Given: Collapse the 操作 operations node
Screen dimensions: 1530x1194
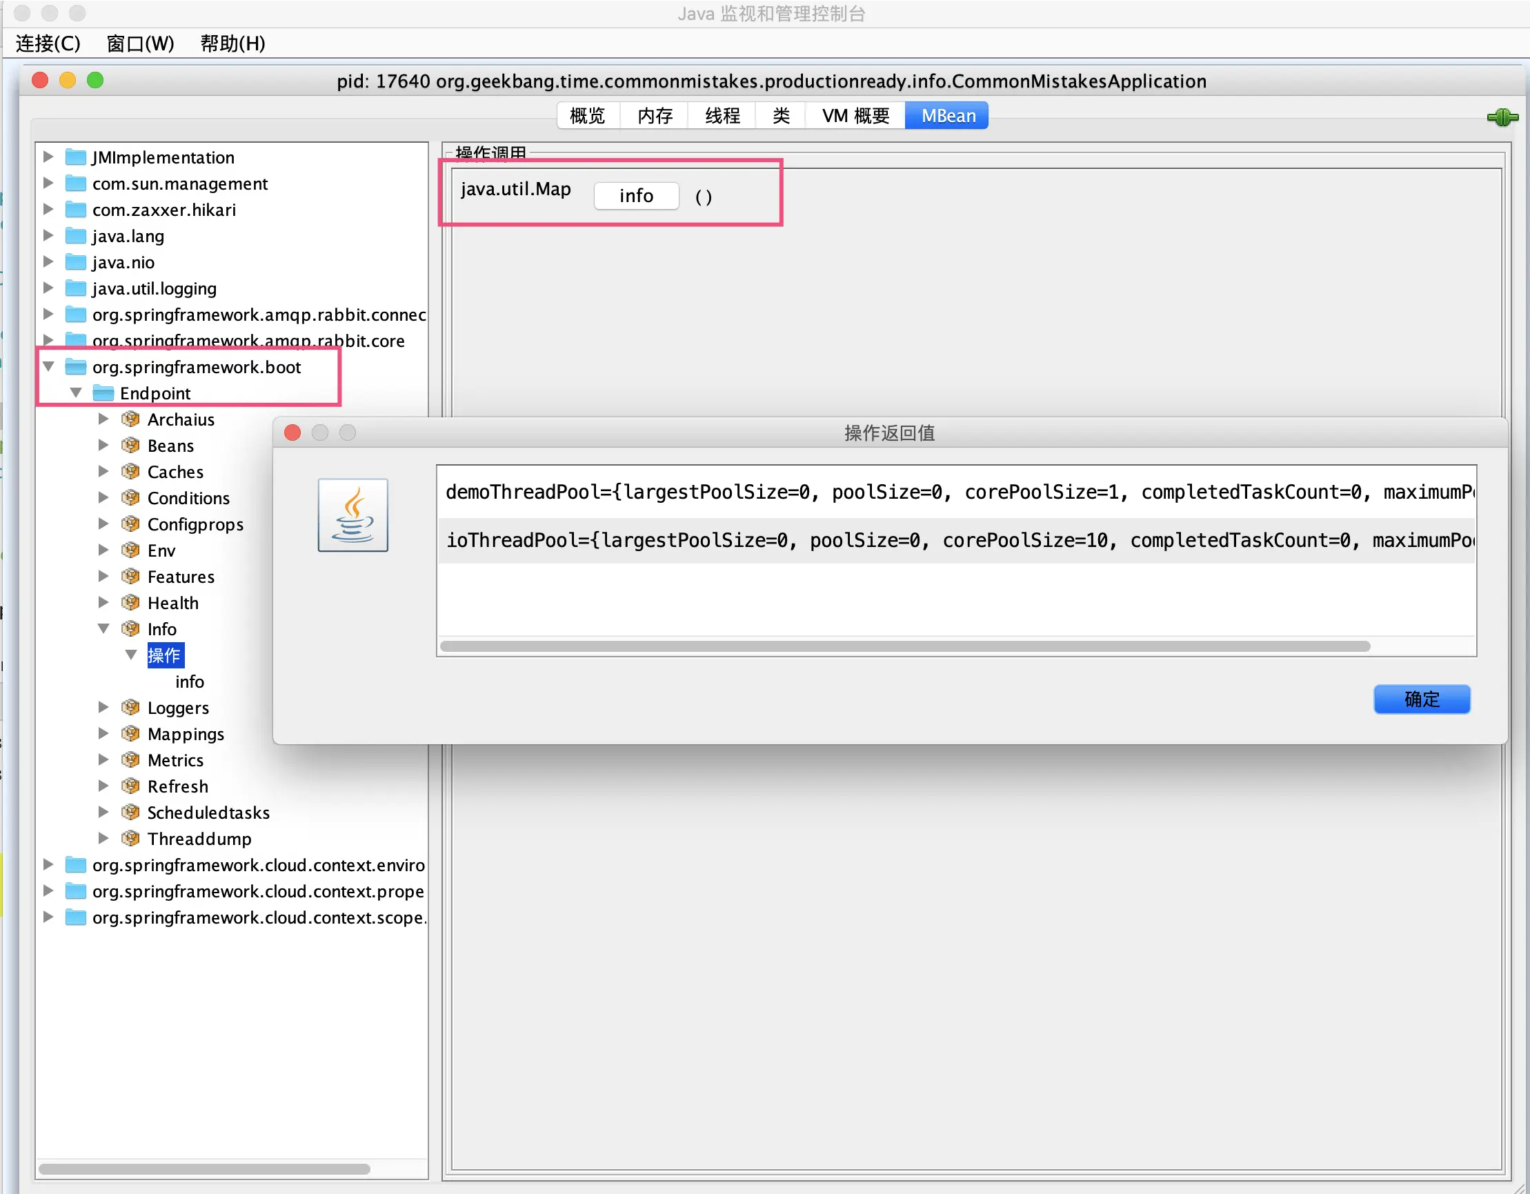Looking at the screenshot, I should coord(131,655).
